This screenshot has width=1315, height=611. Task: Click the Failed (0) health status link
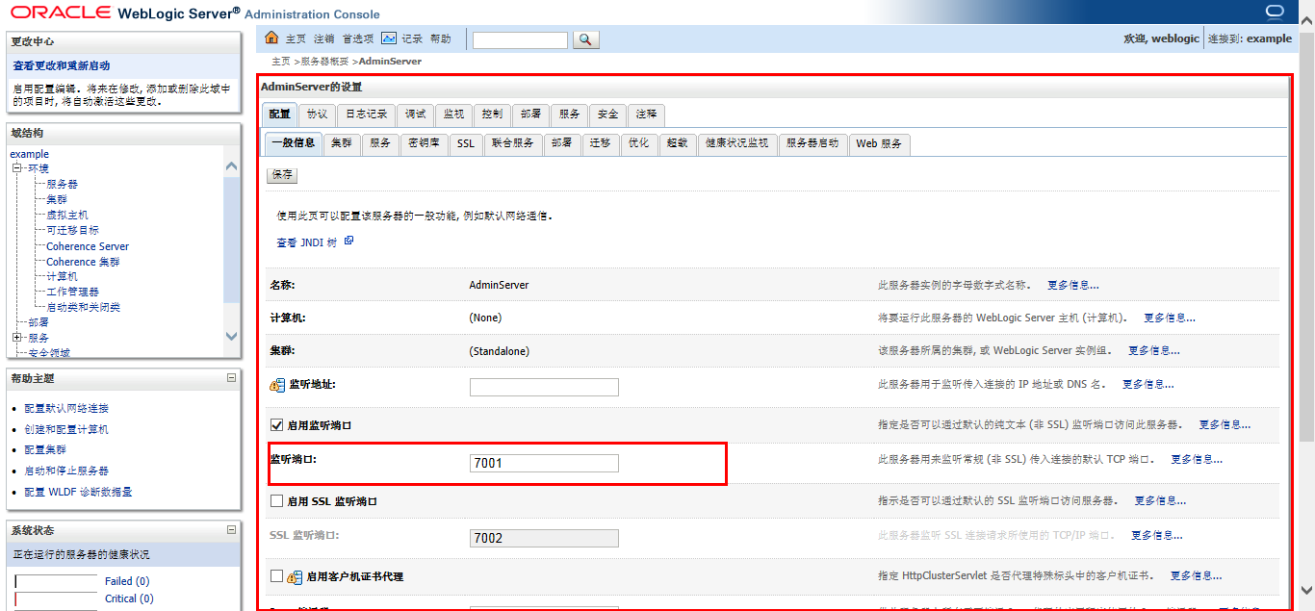point(127,581)
